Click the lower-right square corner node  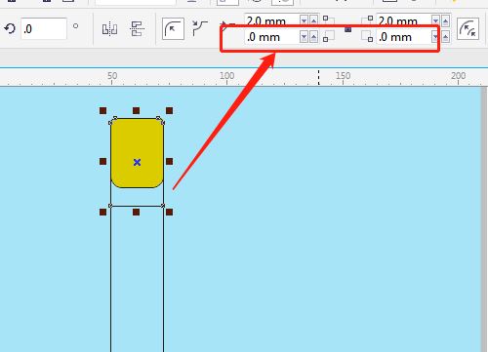[163, 206]
